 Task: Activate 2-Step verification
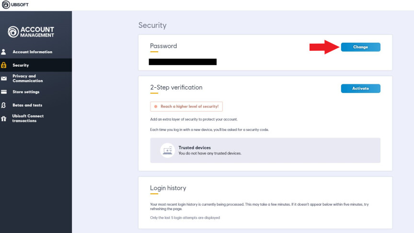360,89
